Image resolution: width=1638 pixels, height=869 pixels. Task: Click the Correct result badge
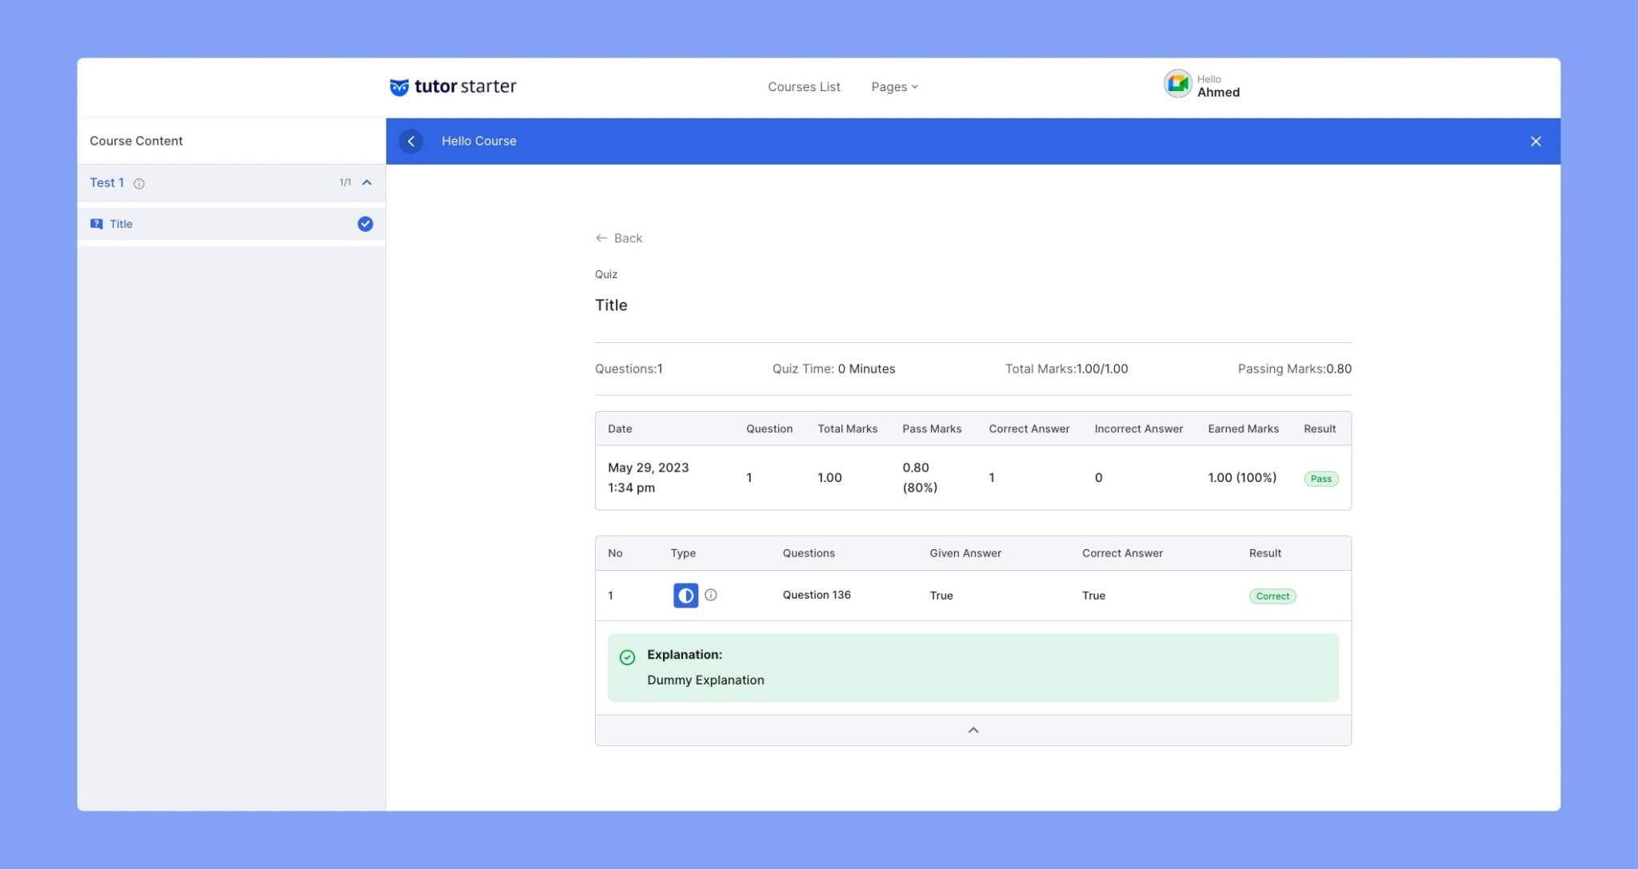coord(1272,596)
